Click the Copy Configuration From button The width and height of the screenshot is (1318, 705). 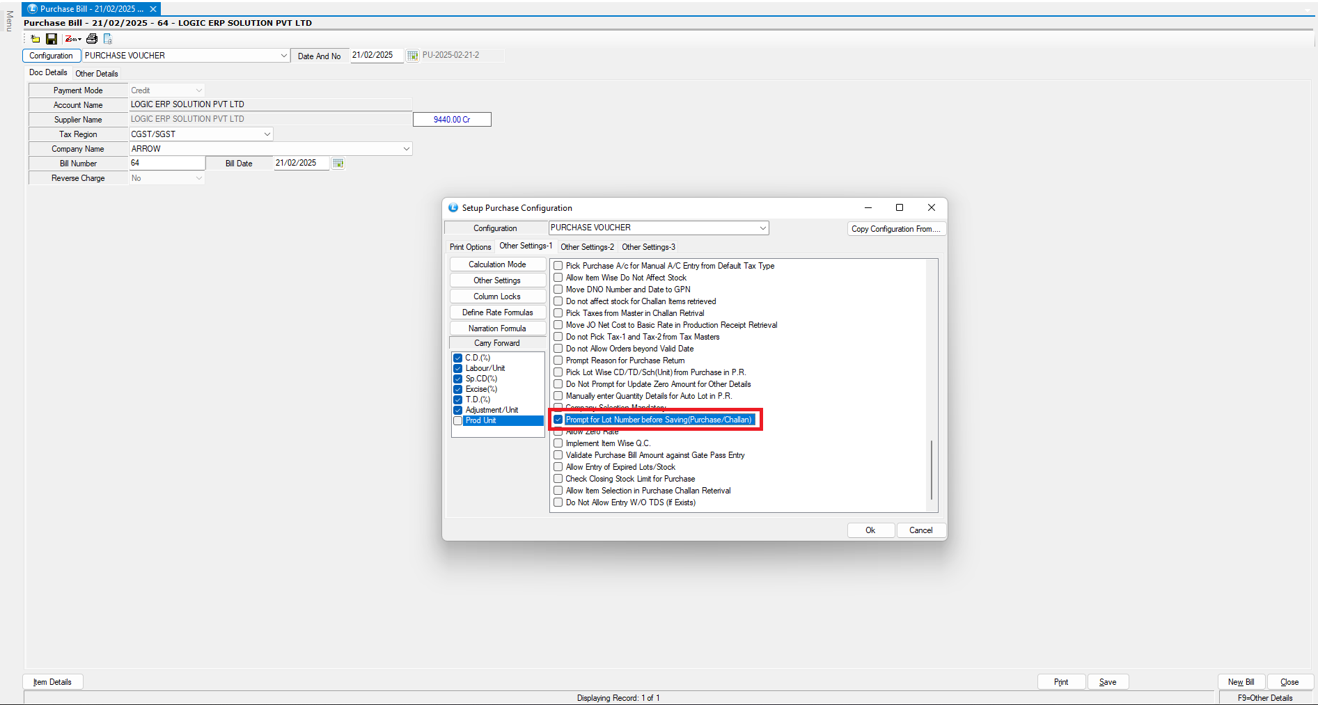[896, 229]
